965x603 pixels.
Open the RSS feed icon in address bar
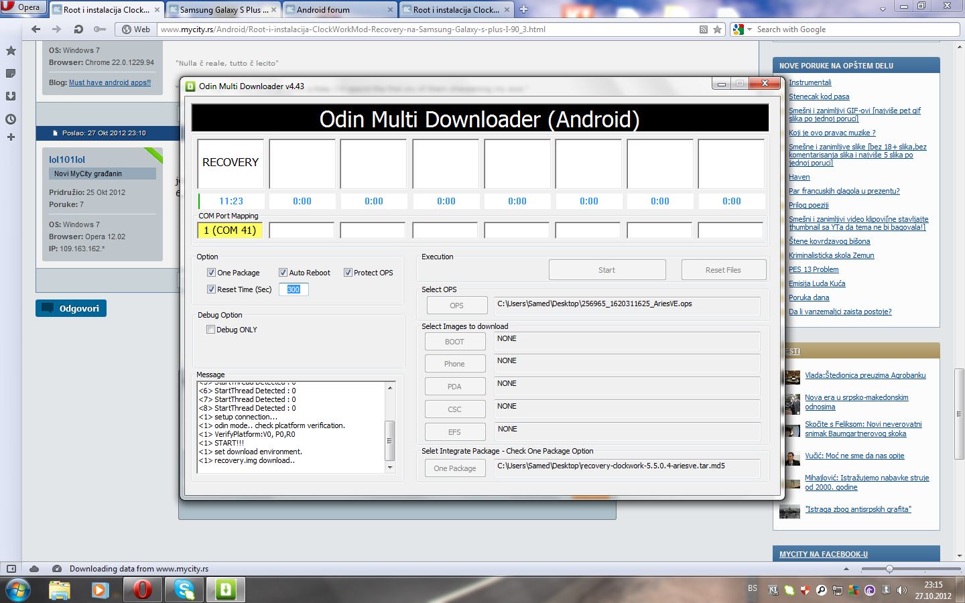point(704,29)
